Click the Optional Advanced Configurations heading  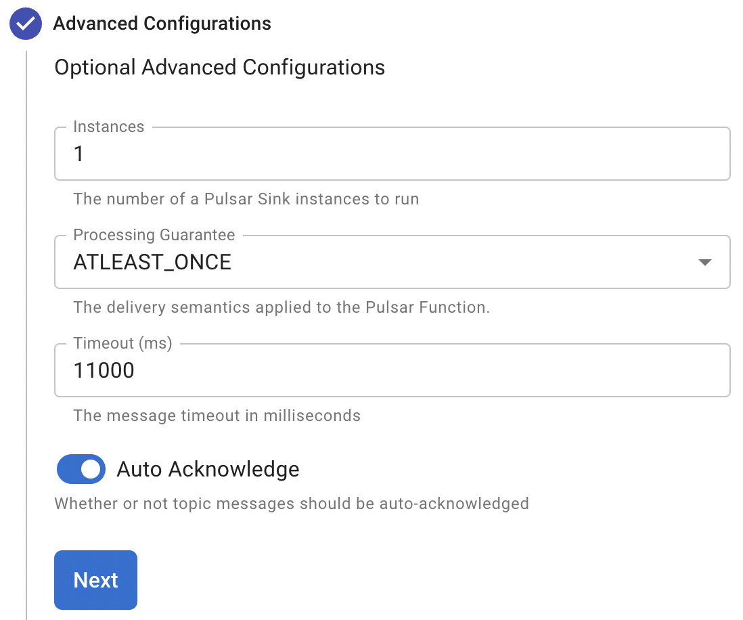click(x=219, y=67)
